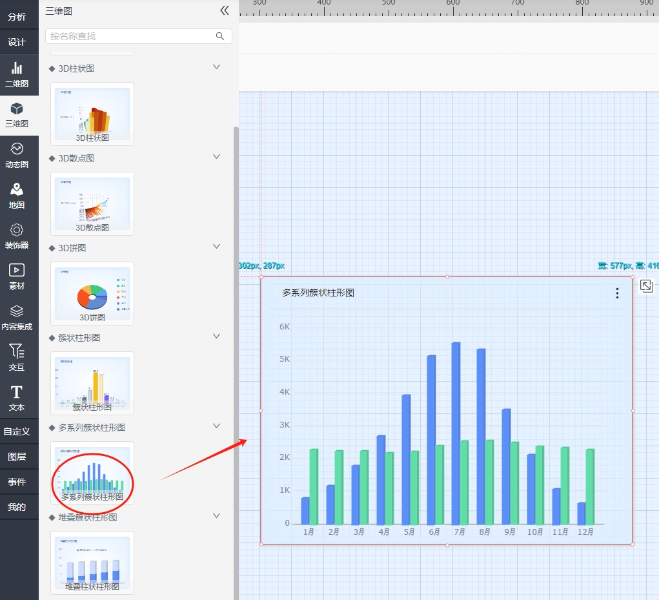Image resolution: width=659 pixels, height=600 pixels.
Task: Switch to the 分析 tab
Action: point(17,17)
